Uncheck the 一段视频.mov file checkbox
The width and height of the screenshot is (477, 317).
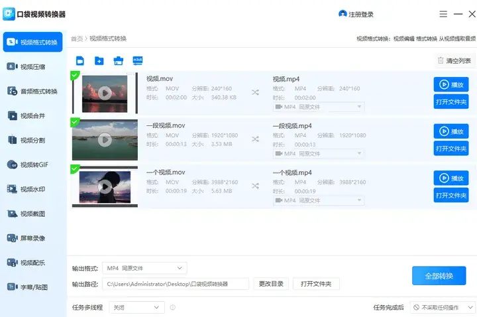click(x=75, y=122)
